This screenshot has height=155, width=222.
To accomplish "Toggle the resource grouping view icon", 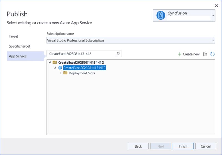I will [205, 54].
